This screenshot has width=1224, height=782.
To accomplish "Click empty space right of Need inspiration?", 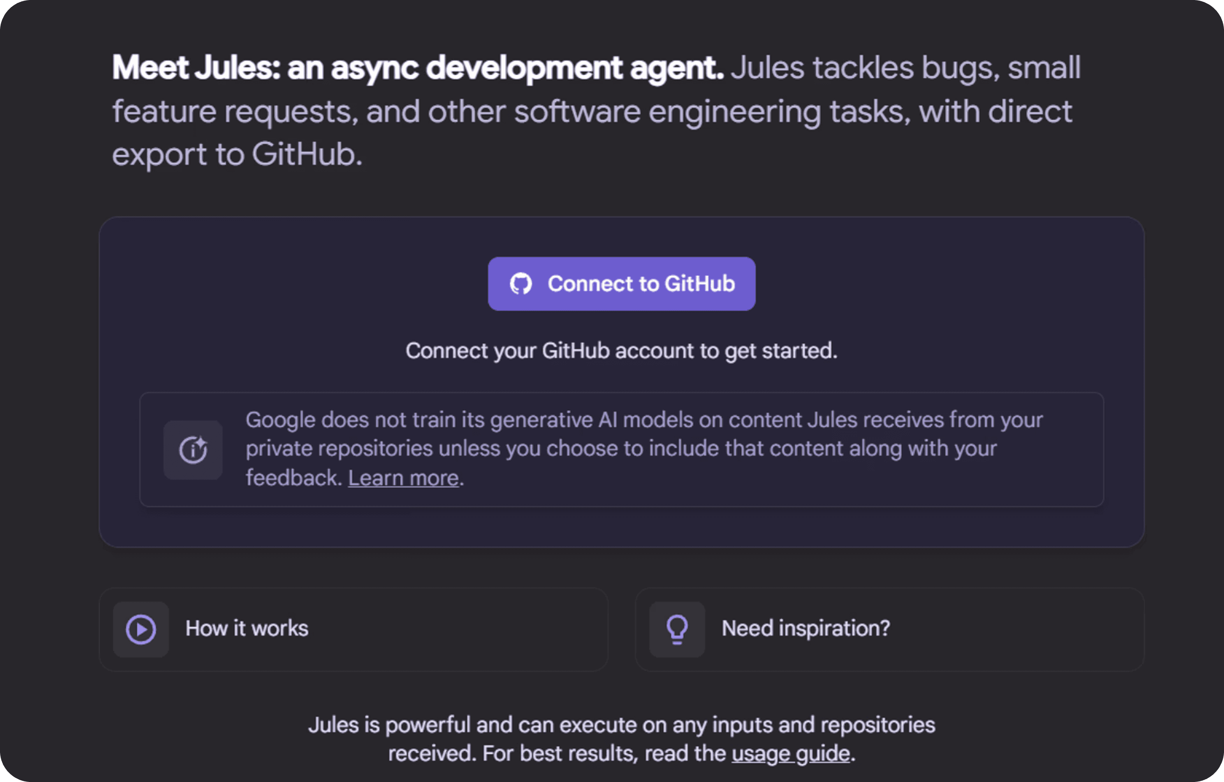I will click(x=1016, y=629).
